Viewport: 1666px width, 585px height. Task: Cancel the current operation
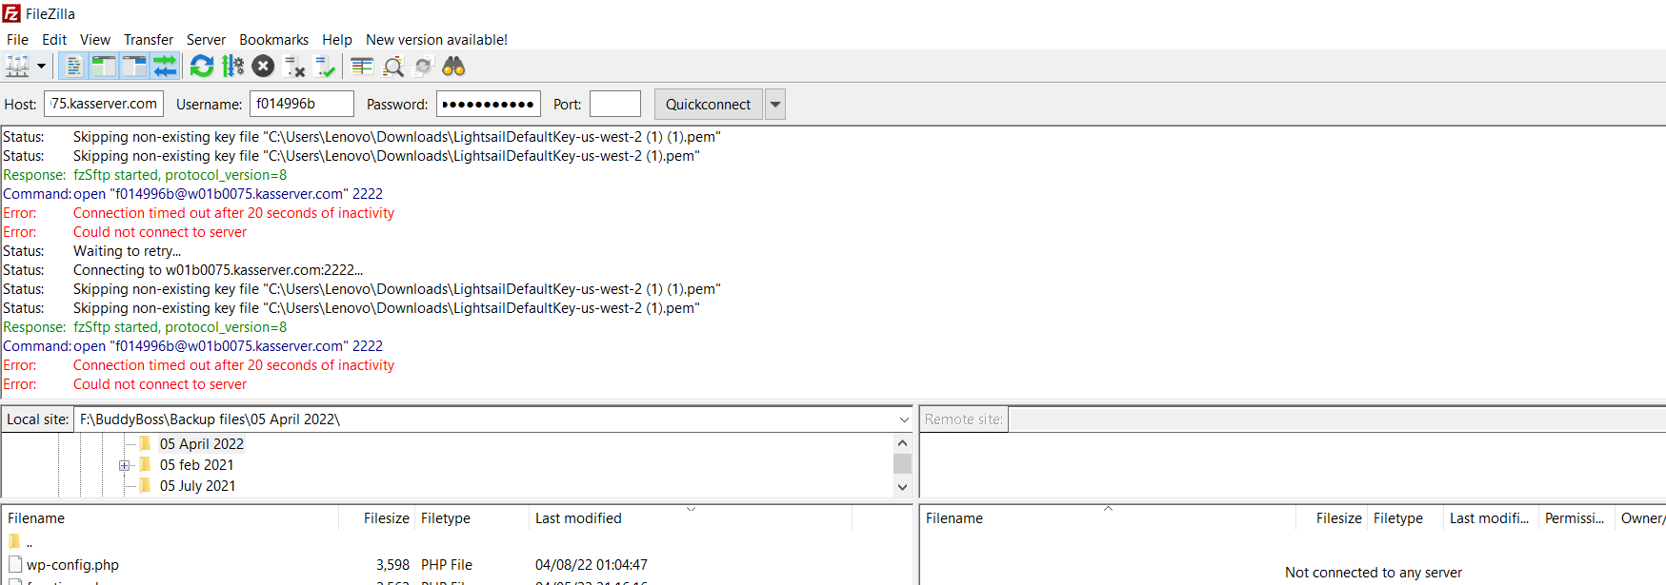click(264, 67)
